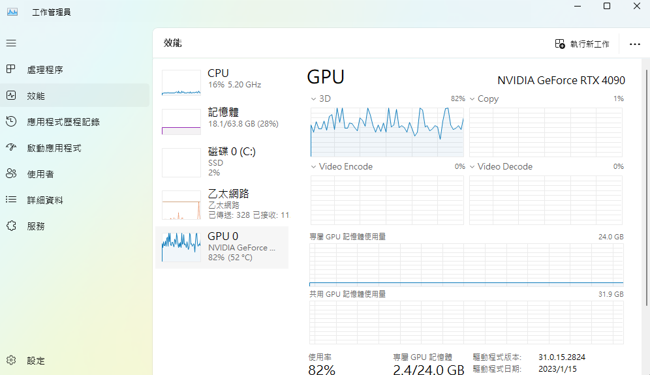
Task: Open 使用者 page
Action: (x=74, y=174)
